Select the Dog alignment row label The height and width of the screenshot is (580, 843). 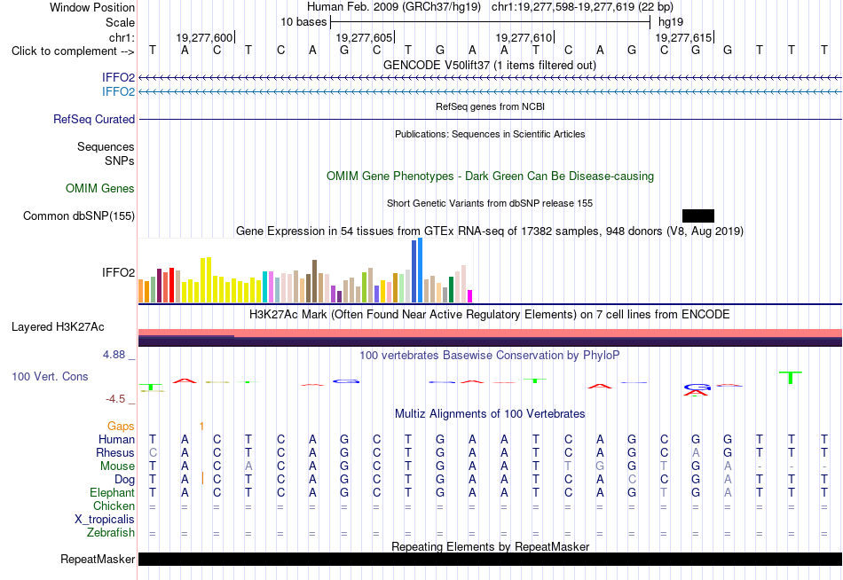(125, 480)
